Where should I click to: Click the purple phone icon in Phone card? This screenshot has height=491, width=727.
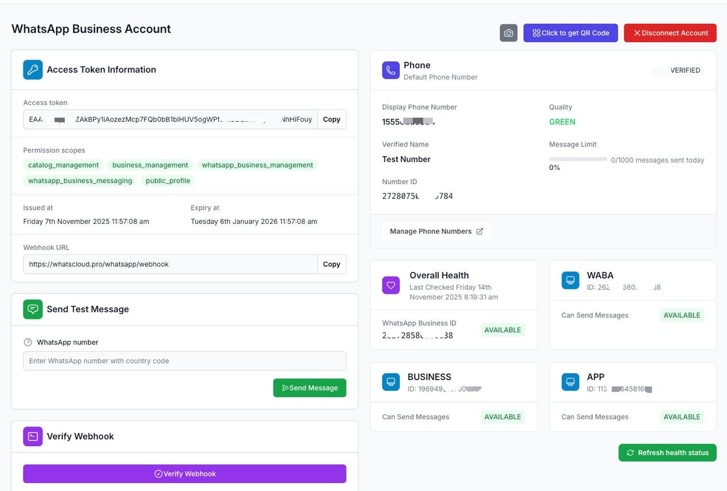[x=391, y=70]
